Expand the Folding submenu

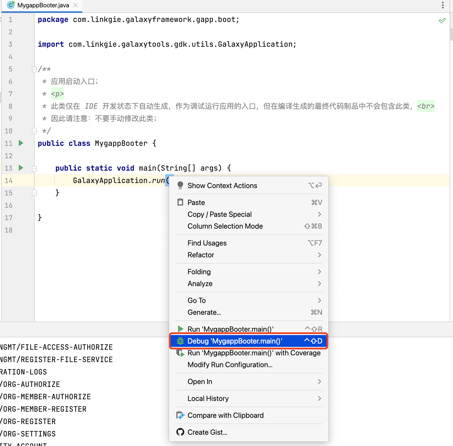click(249, 272)
